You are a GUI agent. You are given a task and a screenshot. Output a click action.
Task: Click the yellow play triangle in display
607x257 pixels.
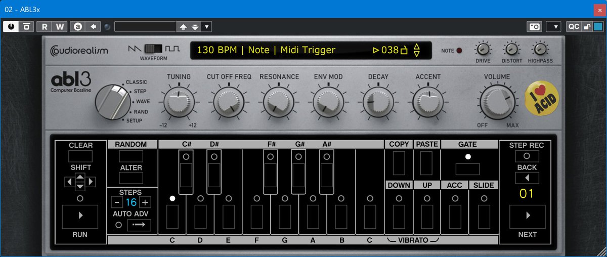click(x=376, y=50)
